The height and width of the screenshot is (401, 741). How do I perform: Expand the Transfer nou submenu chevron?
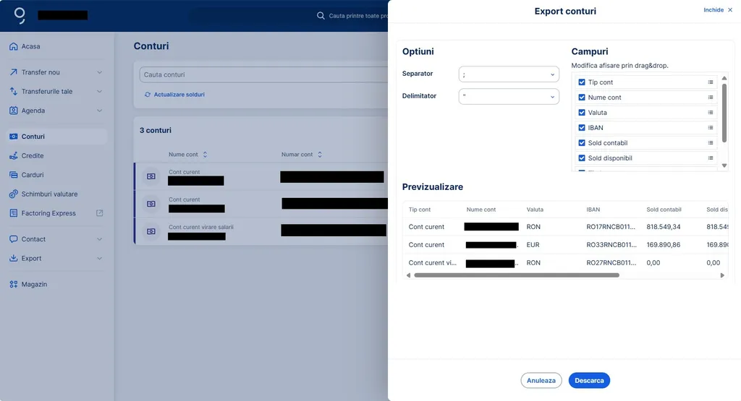100,72
